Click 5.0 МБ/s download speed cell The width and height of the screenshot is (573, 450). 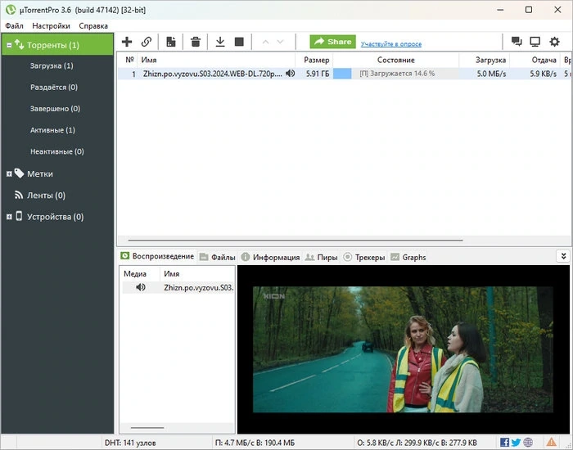coord(491,74)
